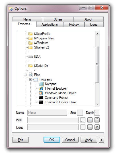Open the Icons tab

coord(94,24)
